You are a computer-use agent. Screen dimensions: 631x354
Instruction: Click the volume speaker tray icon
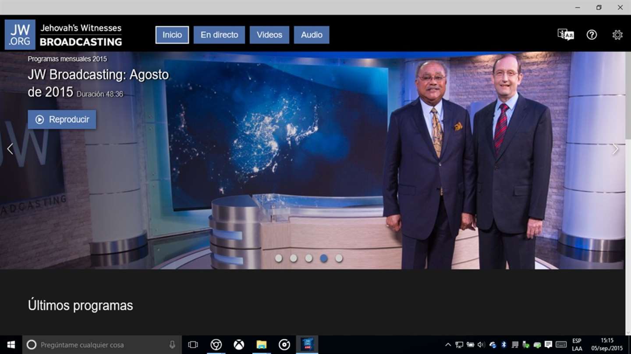click(481, 345)
